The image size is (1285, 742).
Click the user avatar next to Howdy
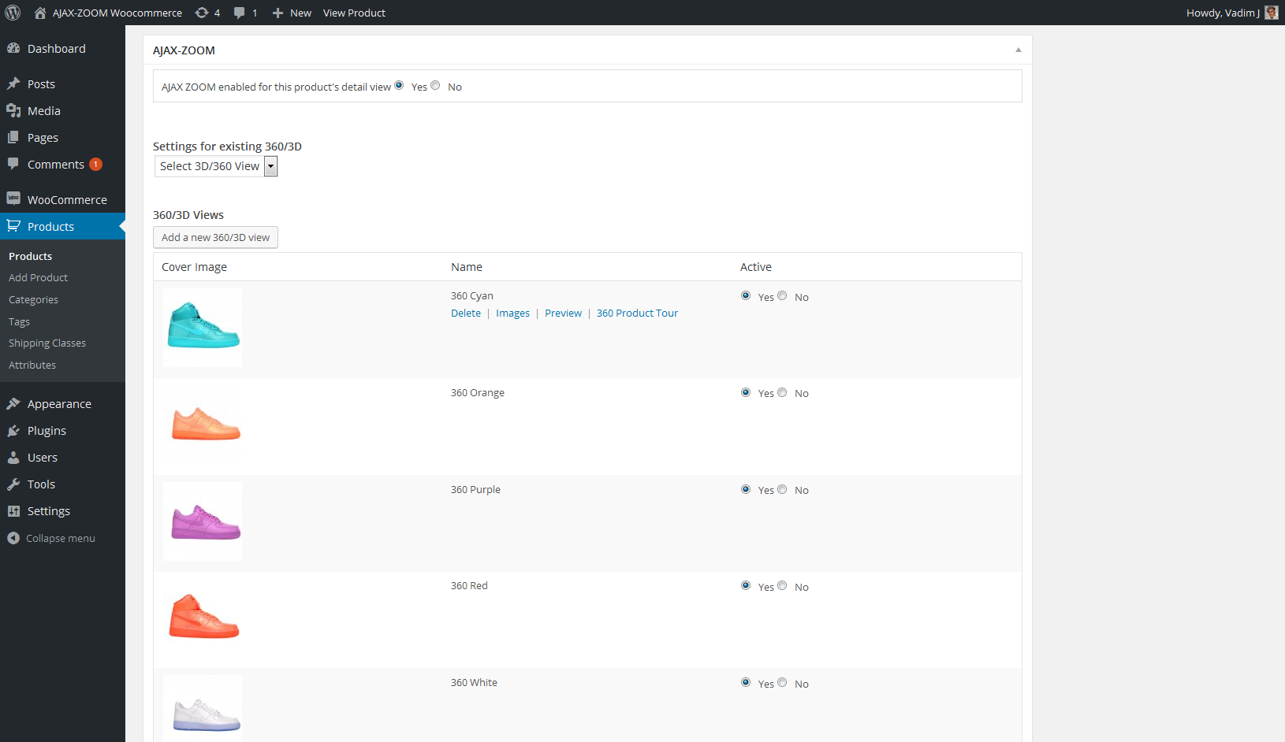[1271, 13]
